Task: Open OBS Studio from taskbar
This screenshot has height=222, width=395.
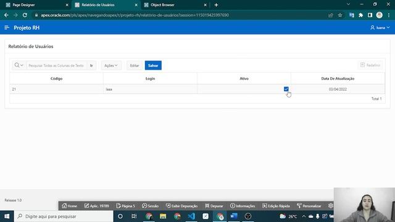Action: coord(248,216)
